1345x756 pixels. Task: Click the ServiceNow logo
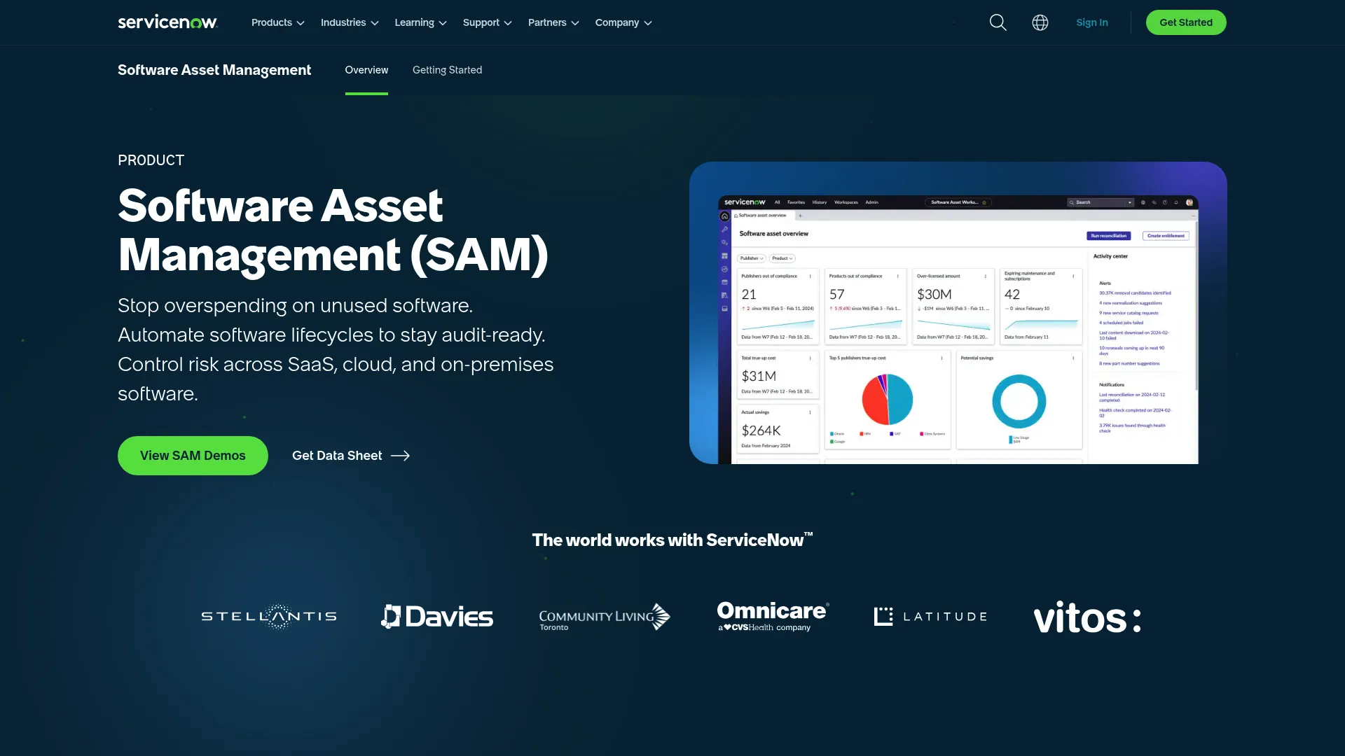(x=167, y=22)
